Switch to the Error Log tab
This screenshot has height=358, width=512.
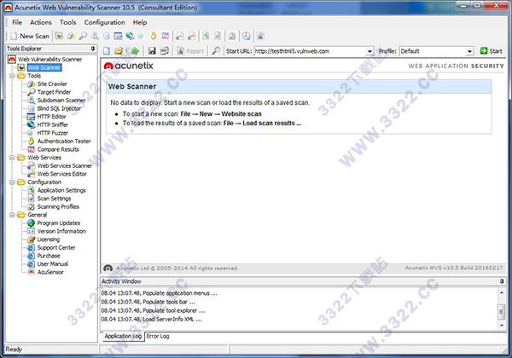coord(158,336)
